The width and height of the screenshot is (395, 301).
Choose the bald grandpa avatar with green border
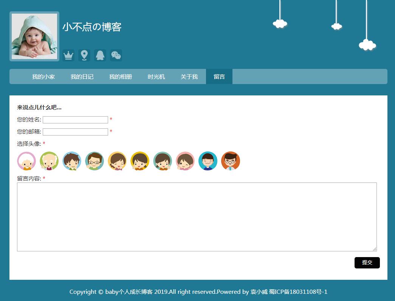[x=49, y=161]
